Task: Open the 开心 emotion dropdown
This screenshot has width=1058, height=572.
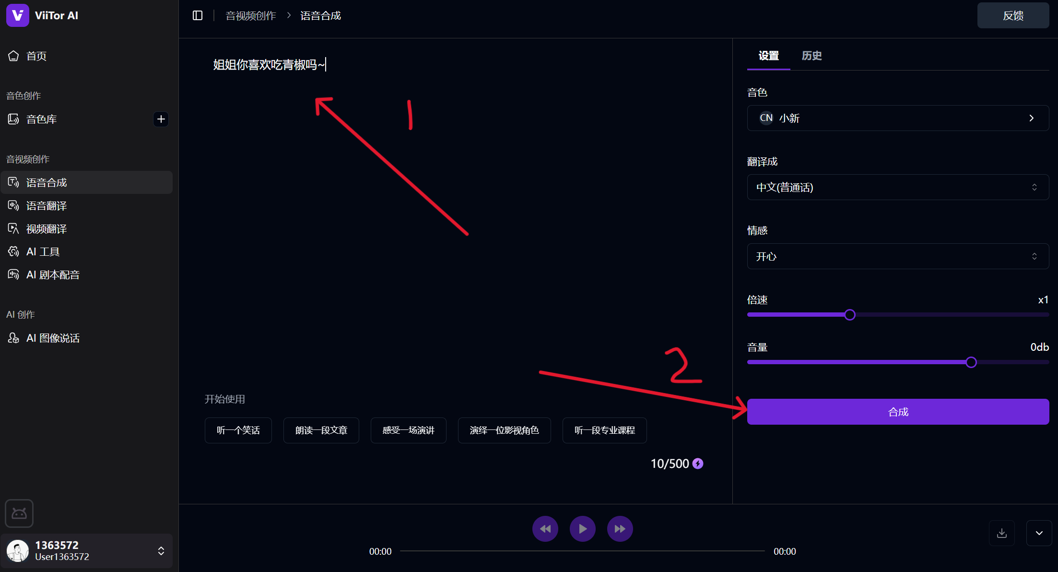Action: (898, 256)
